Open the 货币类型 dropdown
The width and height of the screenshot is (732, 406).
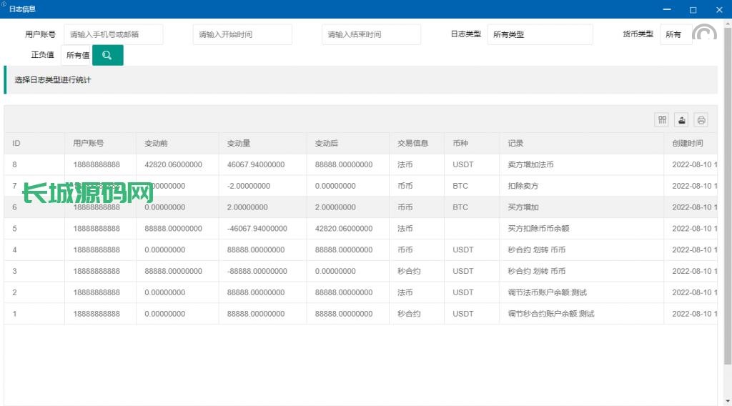(x=675, y=34)
